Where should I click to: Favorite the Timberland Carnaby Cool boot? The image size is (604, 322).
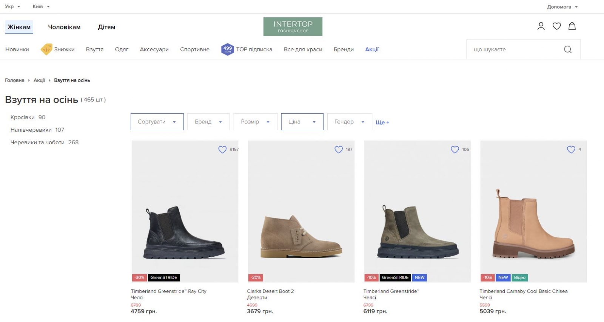571,149
